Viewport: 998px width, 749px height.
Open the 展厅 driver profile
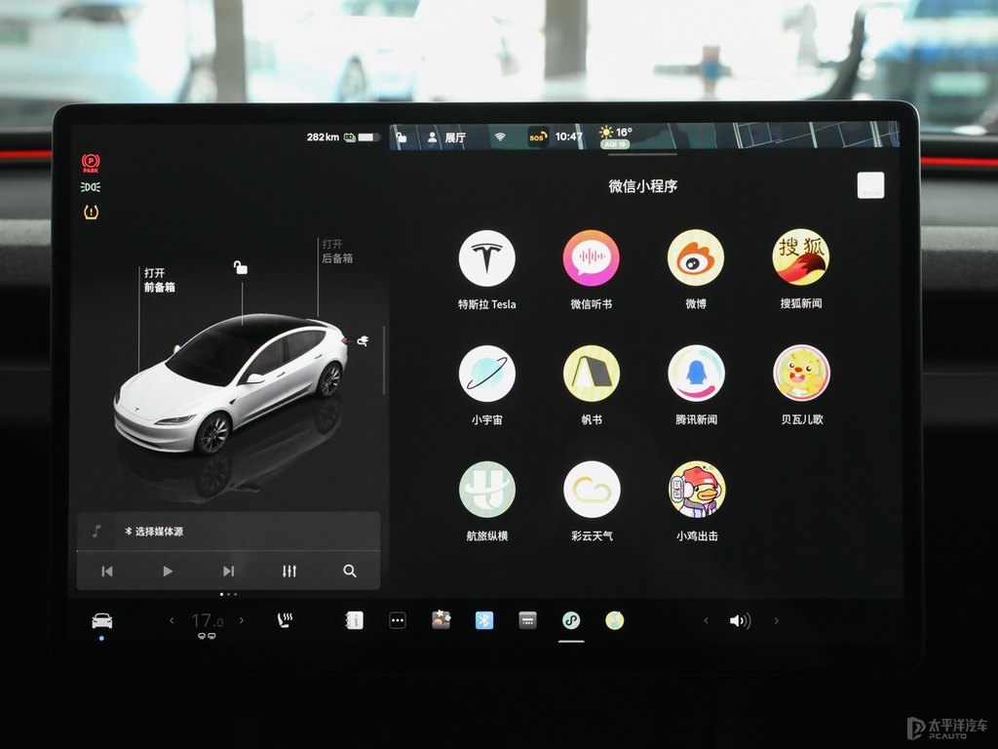(446, 138)
